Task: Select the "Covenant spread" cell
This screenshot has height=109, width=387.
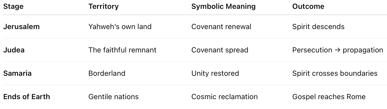Action: 220,50
